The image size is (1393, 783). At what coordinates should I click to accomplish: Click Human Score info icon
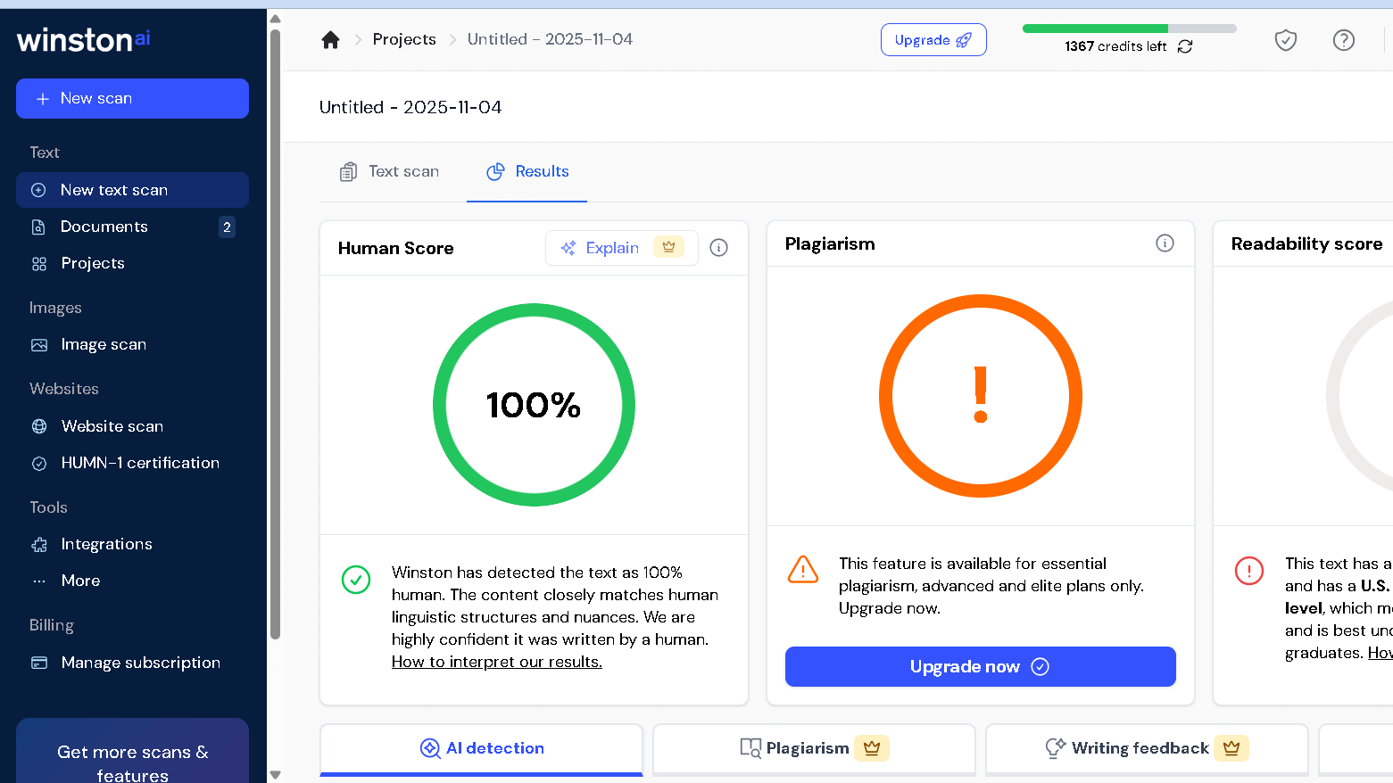click(x=718, y=248)
